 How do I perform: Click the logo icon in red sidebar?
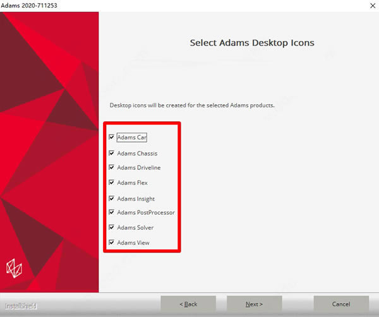pos(12,266)
